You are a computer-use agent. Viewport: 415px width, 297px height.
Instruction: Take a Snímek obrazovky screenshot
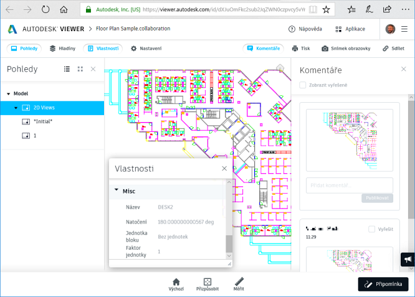346,49
